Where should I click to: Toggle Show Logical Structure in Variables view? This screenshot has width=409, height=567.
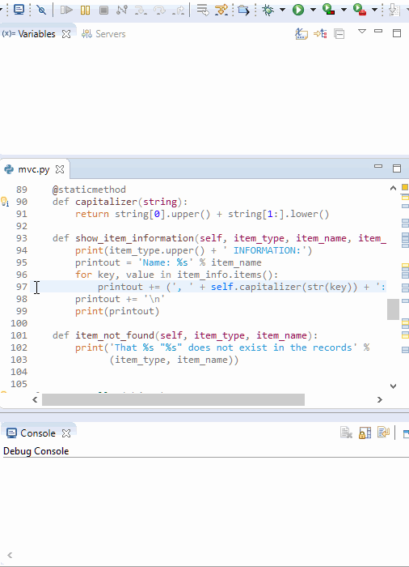click(320, 34)
